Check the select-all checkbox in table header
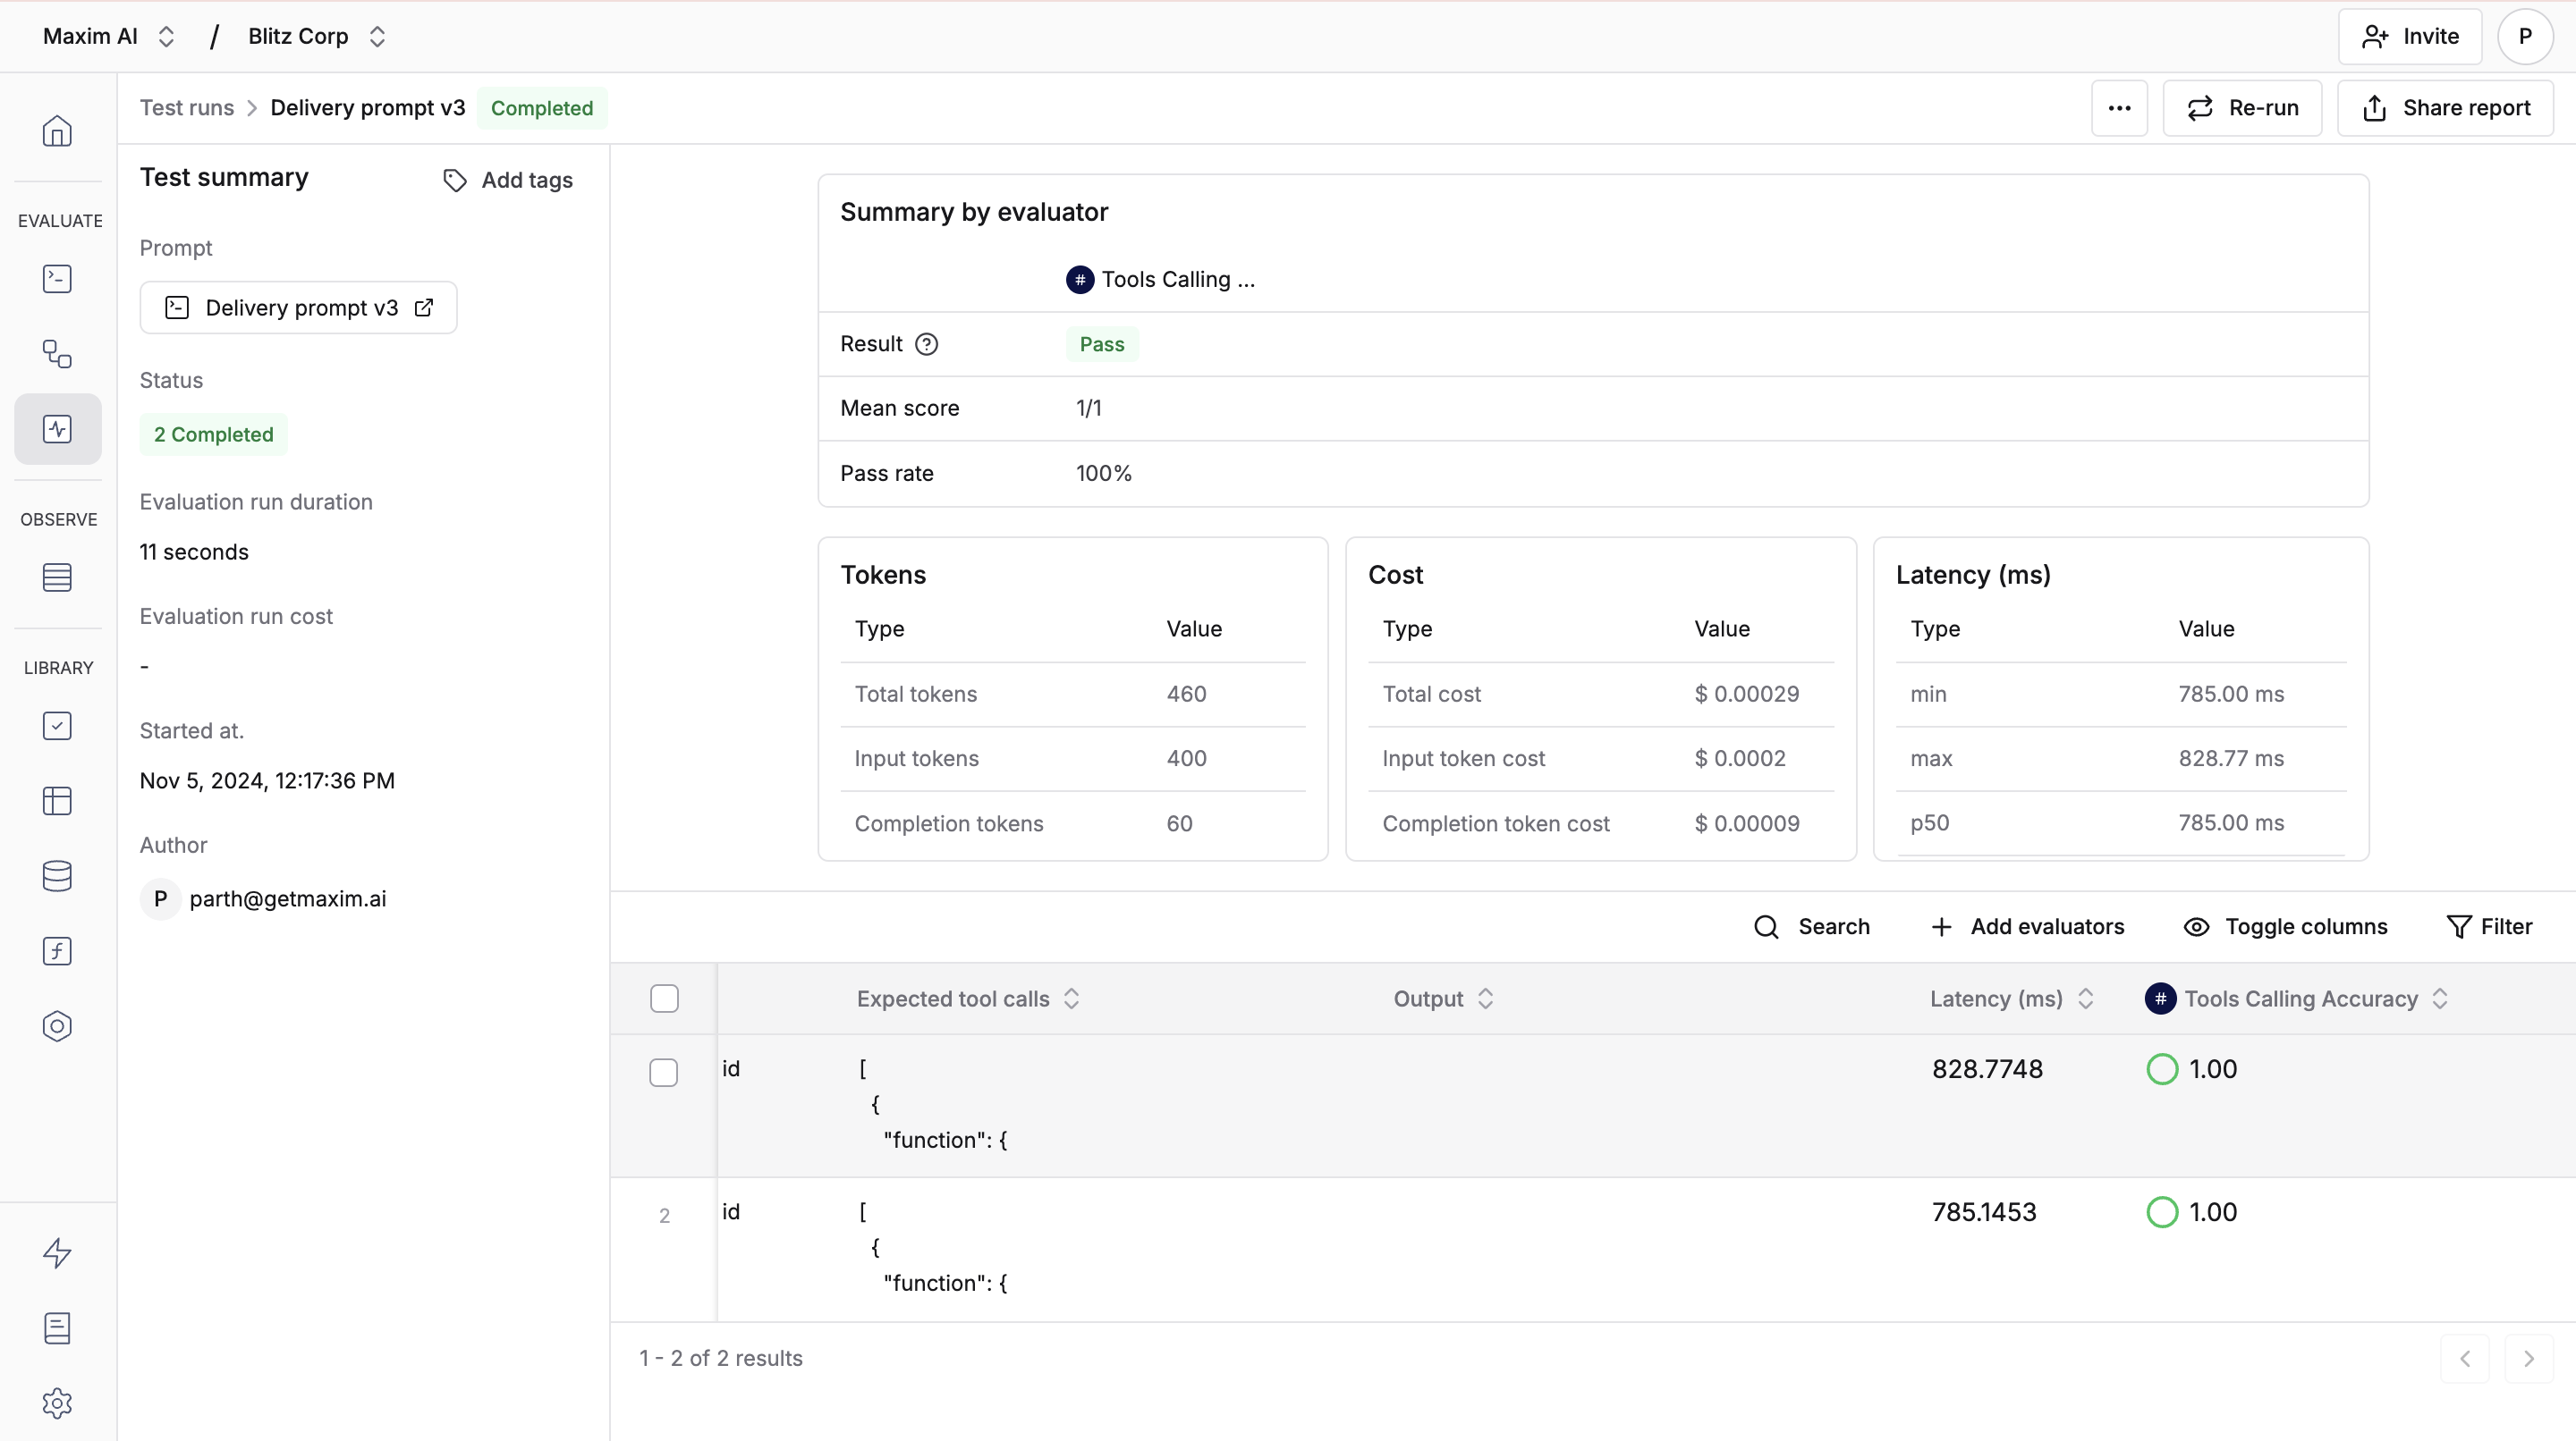 tap(664, 999)
